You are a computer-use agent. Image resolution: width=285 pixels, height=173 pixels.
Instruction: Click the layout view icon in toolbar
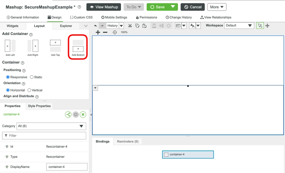pyautogui.click(x=178, y=26)
